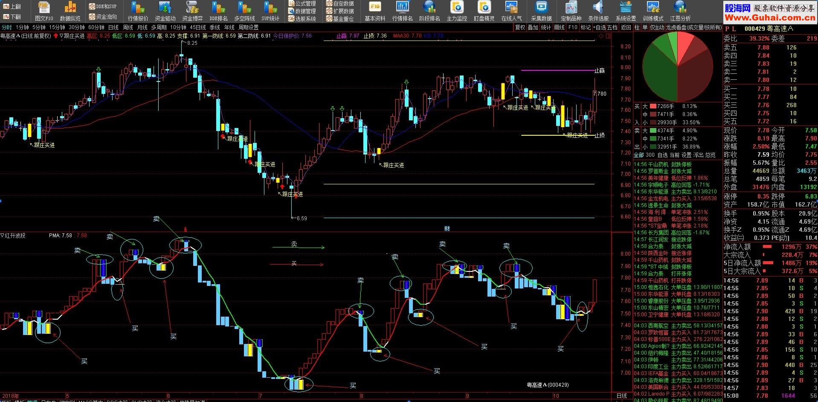818x402 pixels.
Task: Open 基本资料 F10 basics
Action: coord(375,11)
